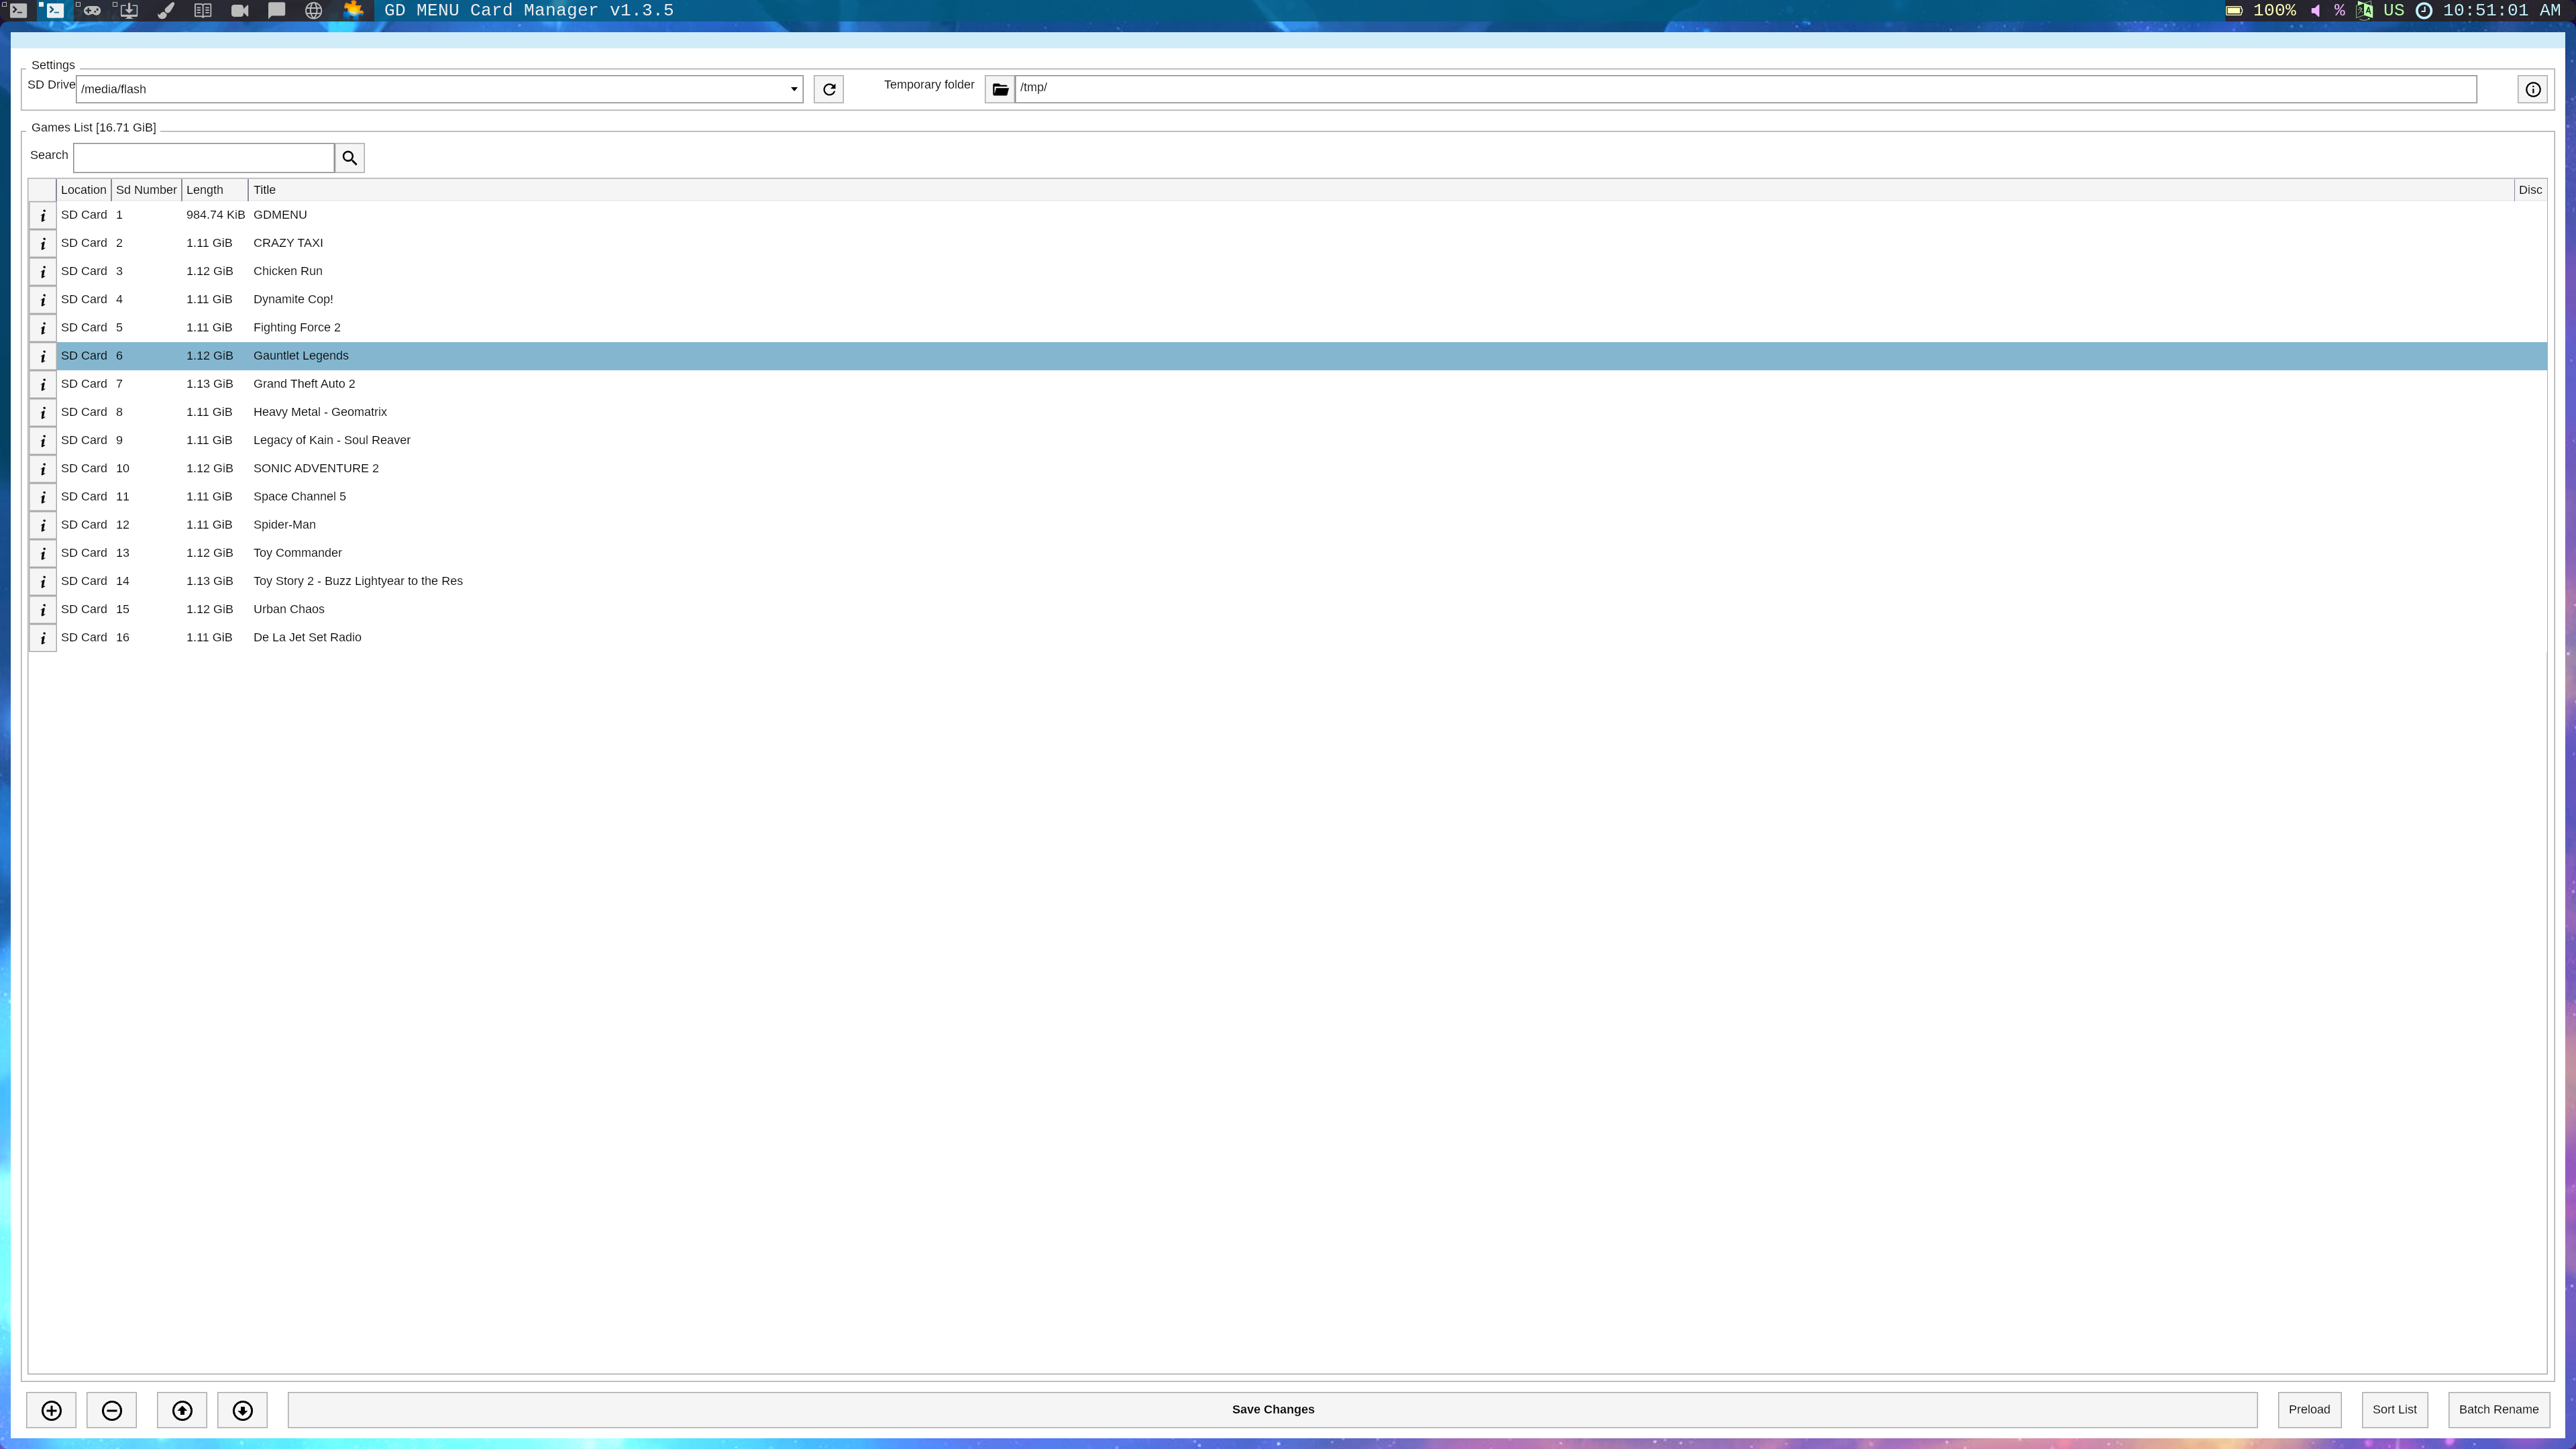The height and width of the screenshot is (1449, 2576).
Task: Click the clock in the system tray
Action: point(2487,10)
